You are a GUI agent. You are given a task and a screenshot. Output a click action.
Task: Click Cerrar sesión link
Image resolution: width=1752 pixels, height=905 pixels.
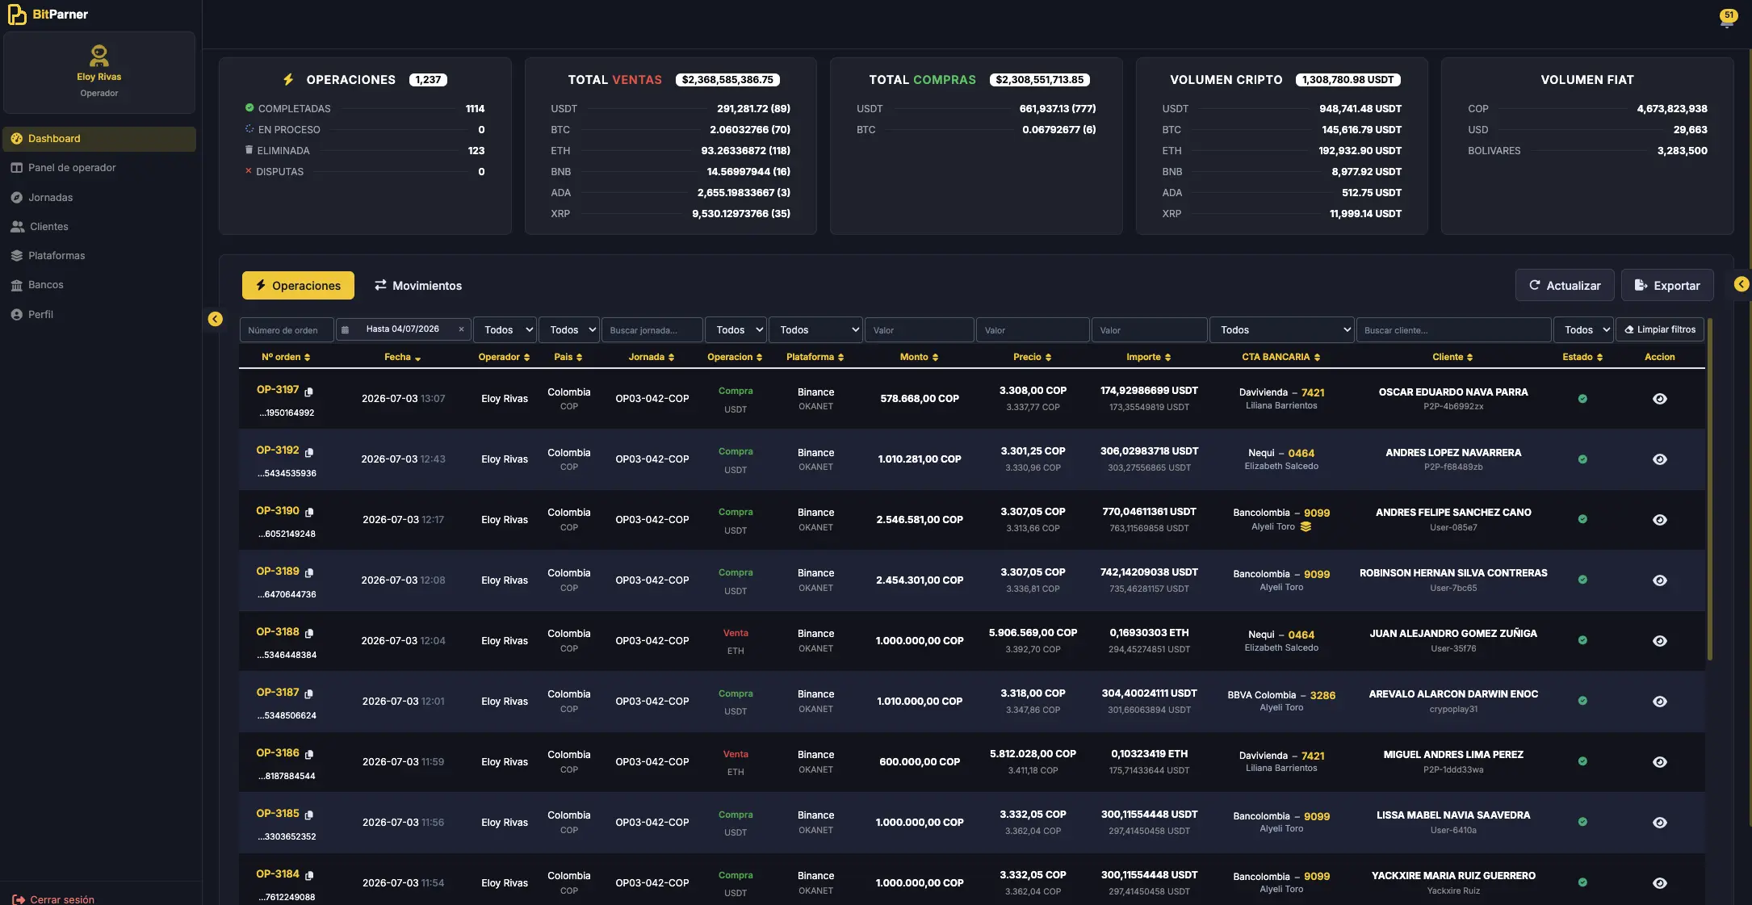[x=53, y=899]
